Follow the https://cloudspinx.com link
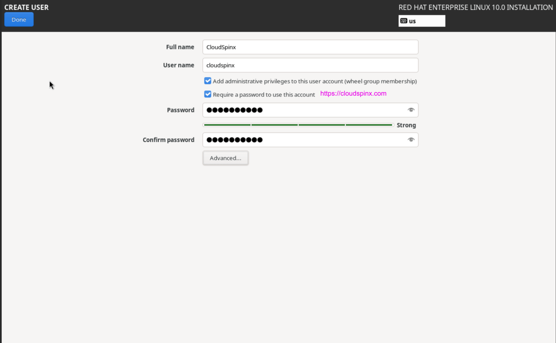Screen dimensions: 556x343 tap(353, 93)
